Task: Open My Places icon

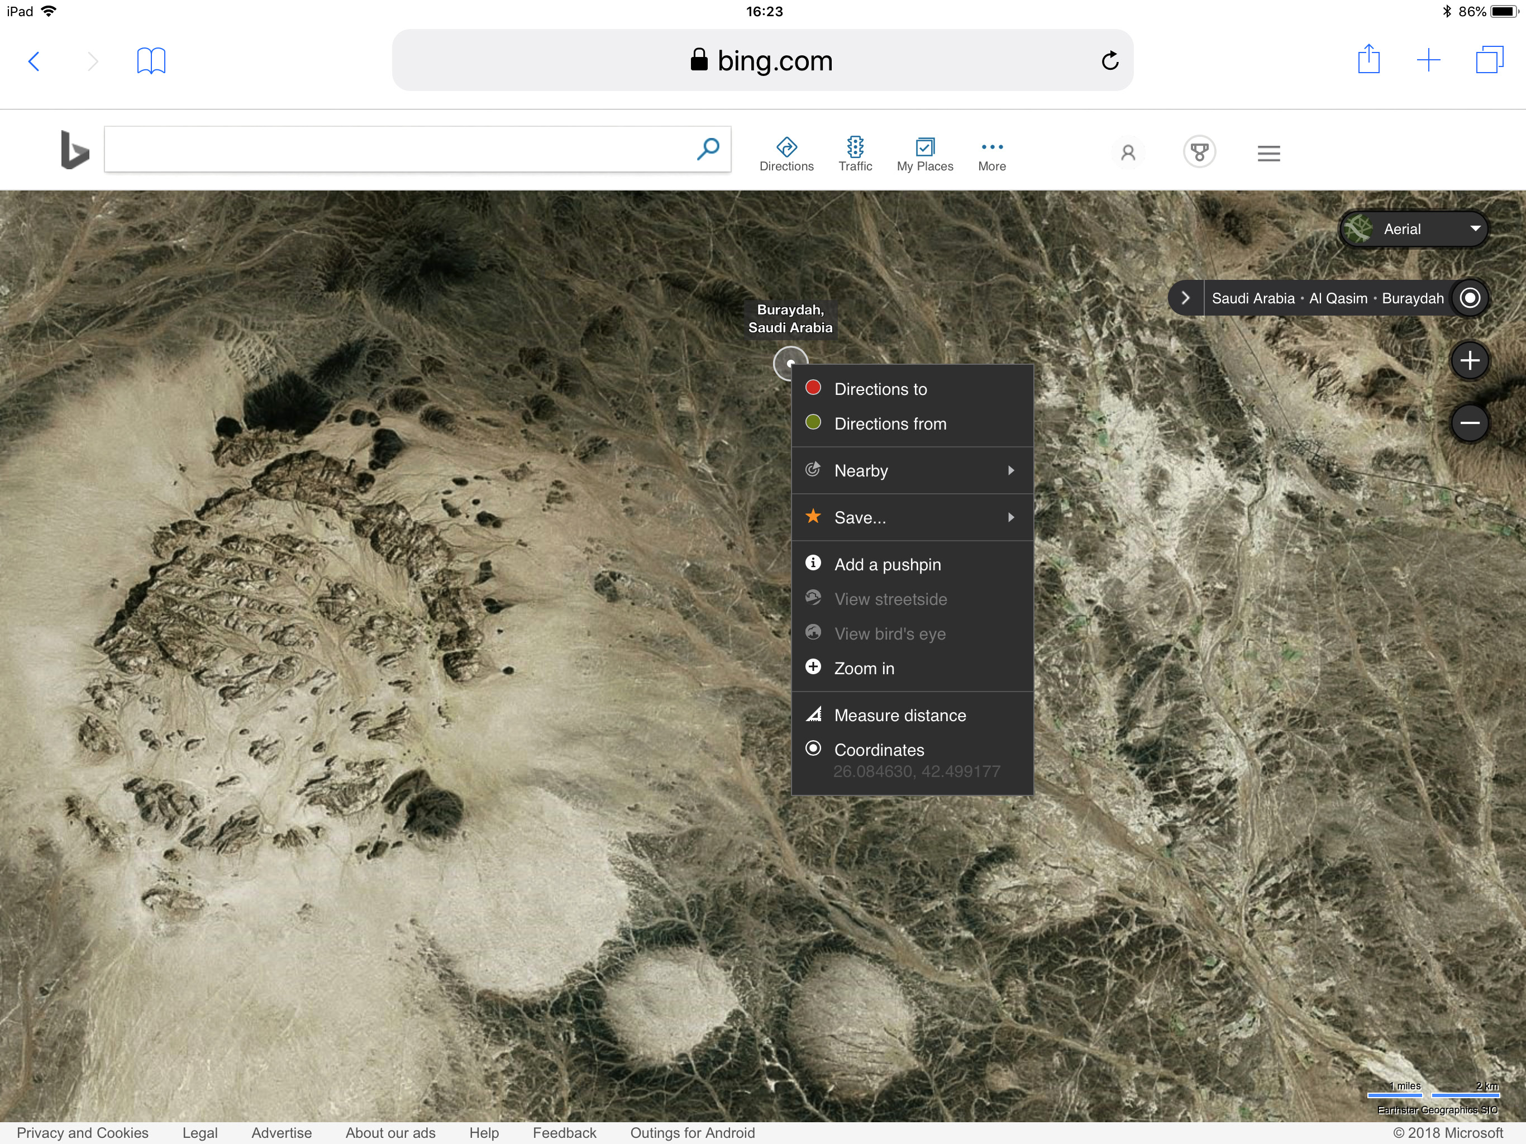Action: [924, 147]
